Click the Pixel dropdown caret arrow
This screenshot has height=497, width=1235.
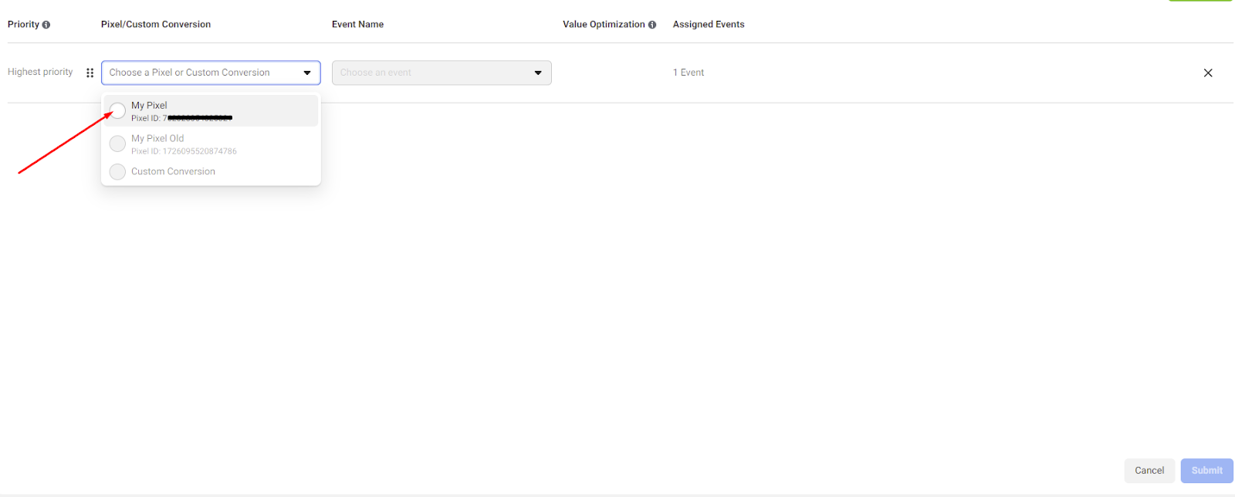point(307,73)
